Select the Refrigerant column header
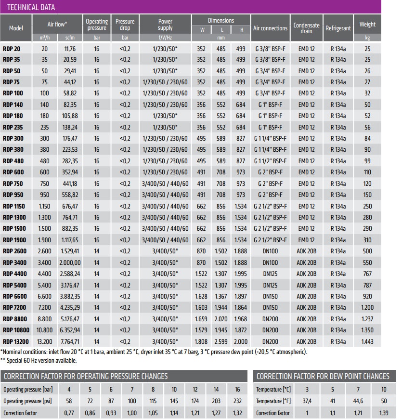 point(338,28)
